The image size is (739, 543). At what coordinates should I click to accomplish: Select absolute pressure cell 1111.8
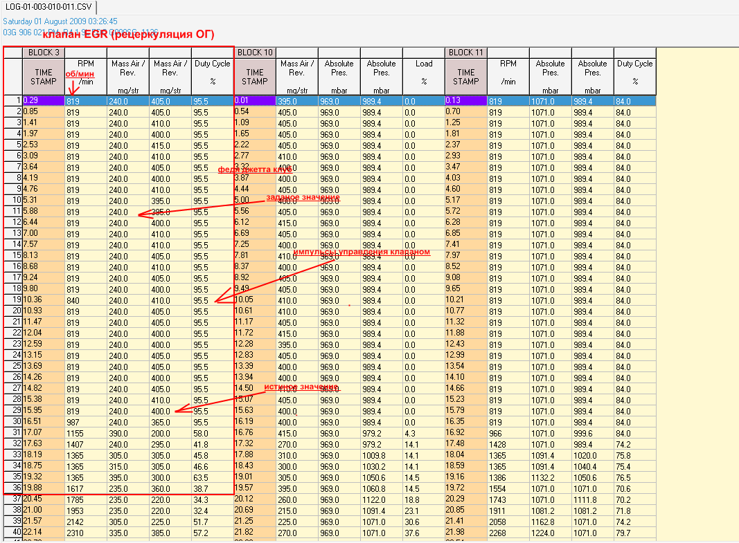pos(592,499)
